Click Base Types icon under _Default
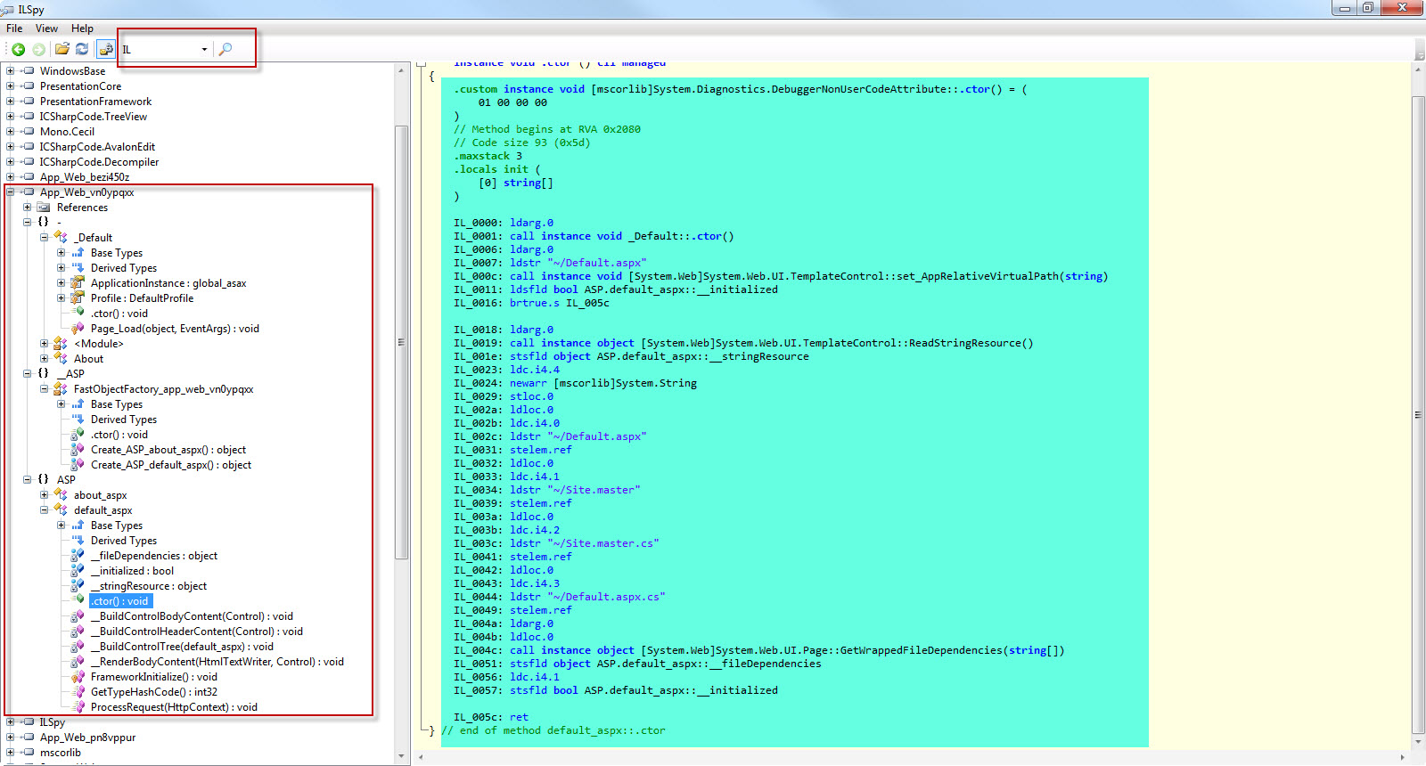The width and height of the screenshot is (1426, 766). click(x=78, y=252)
